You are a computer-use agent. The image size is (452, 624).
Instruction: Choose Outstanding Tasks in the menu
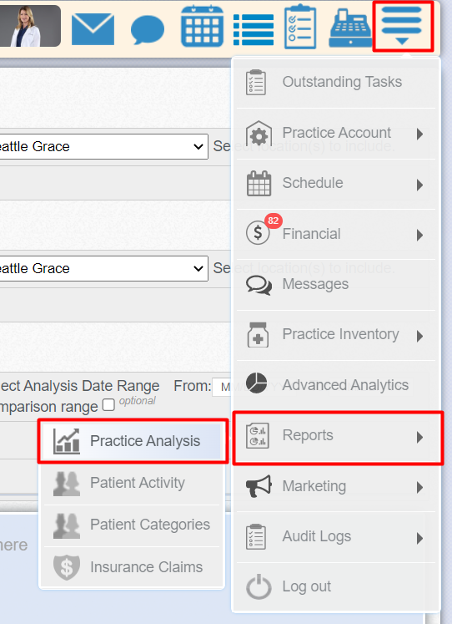pos(336,83)
